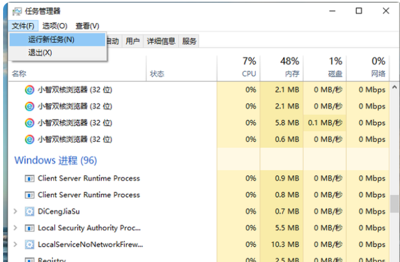This screenshot has height=262, width=400.
Task: Open the 选项(O) menu
Action: pyautogui.click(x=55, y=26)
